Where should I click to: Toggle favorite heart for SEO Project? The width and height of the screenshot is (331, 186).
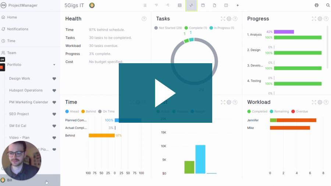click(54, 114)
